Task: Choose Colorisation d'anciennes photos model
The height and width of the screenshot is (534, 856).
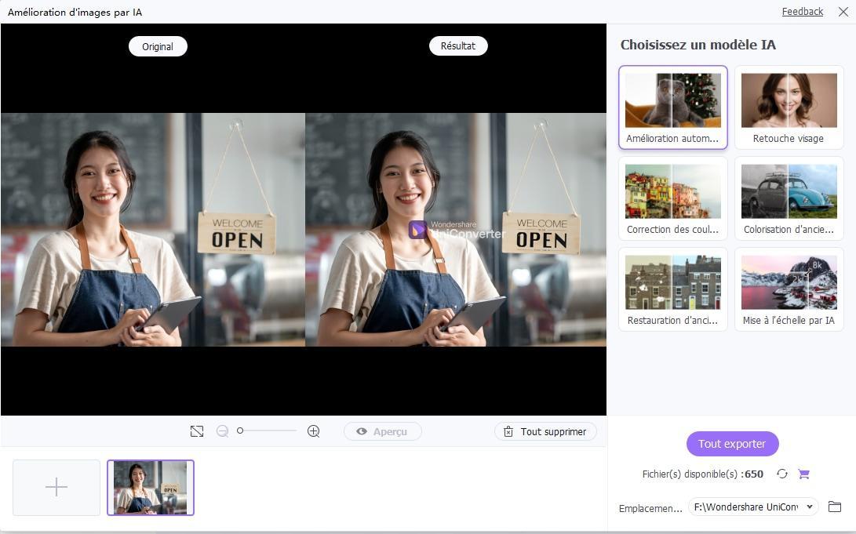Action: [x=789, y=198]
